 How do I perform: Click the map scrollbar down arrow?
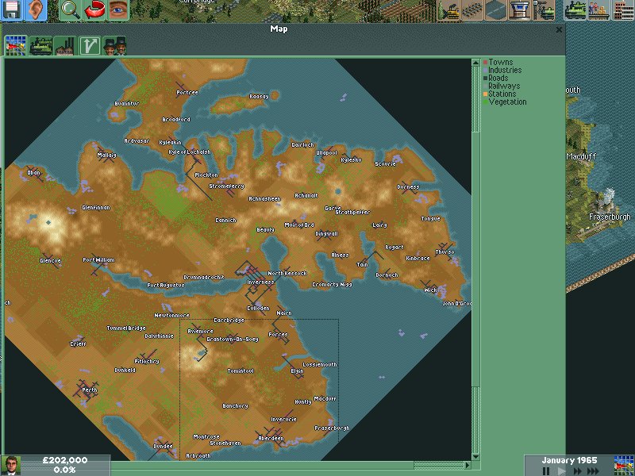click(475, 457)
